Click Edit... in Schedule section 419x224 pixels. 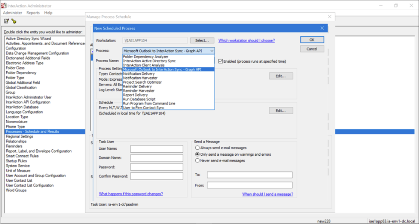coord(281,111)
